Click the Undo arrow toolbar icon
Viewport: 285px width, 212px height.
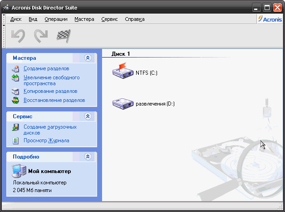pyautogui.click(x=18, y=36)
